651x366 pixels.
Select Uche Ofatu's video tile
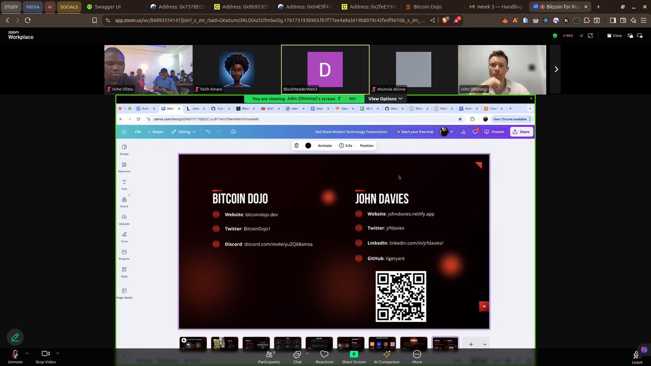[x=149, y=69]
